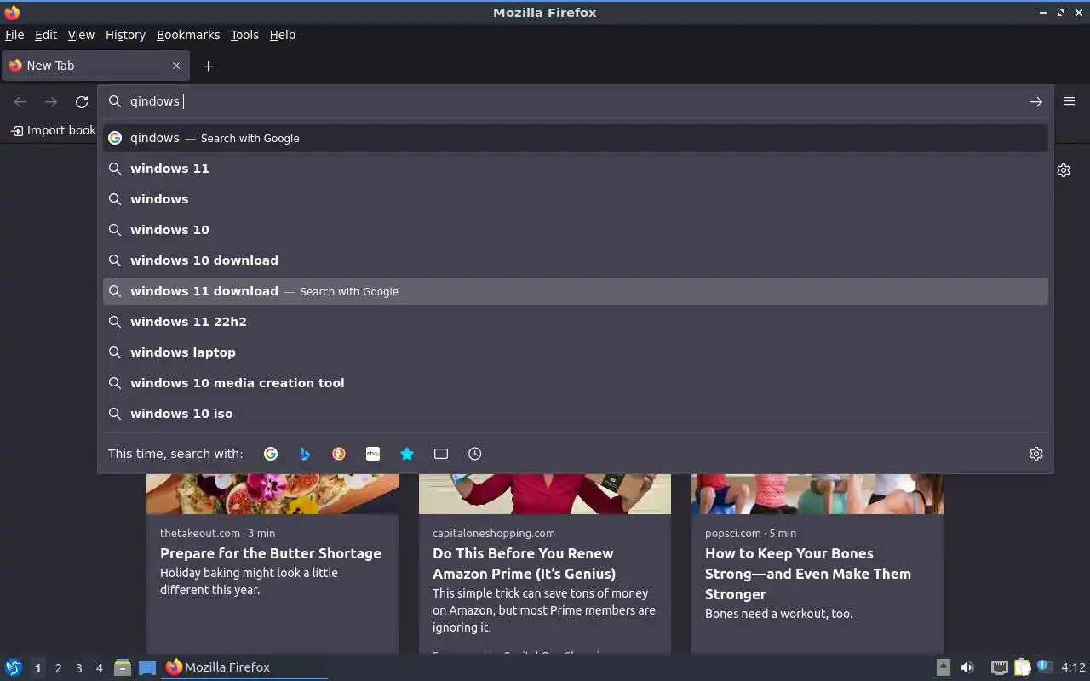Search history using the clock icon
The width and height of the screenshot is (1090, 681).
coord(475,454)
